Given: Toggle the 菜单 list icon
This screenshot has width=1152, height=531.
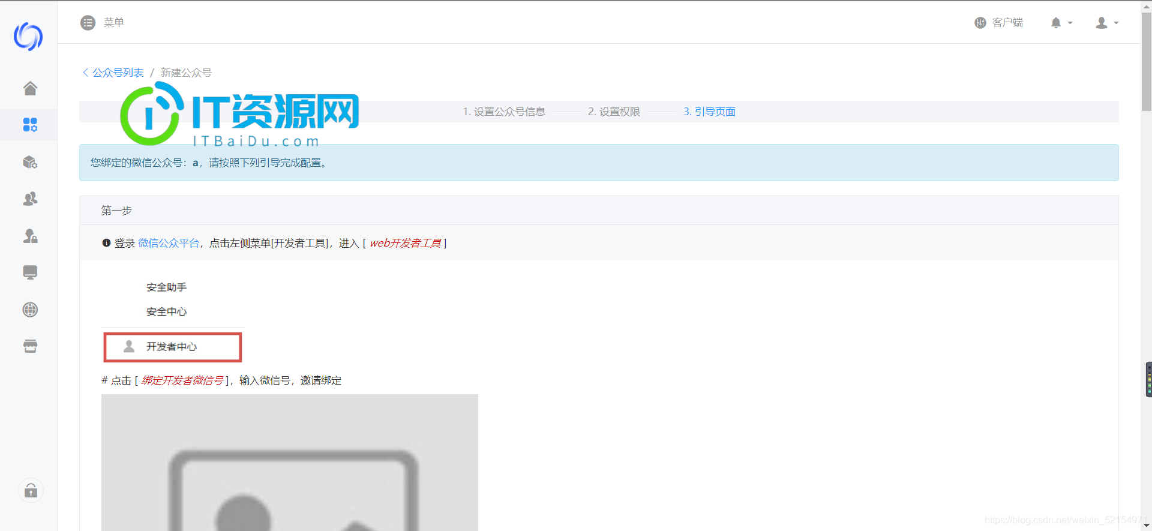Looking at the screenshot, I should point(88,23).
